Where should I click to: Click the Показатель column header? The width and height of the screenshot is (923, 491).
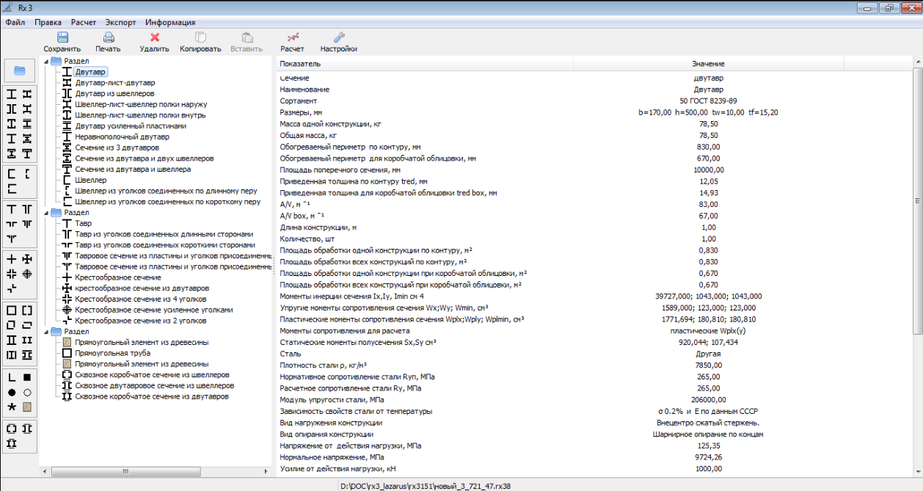click(x=425, y=64)
